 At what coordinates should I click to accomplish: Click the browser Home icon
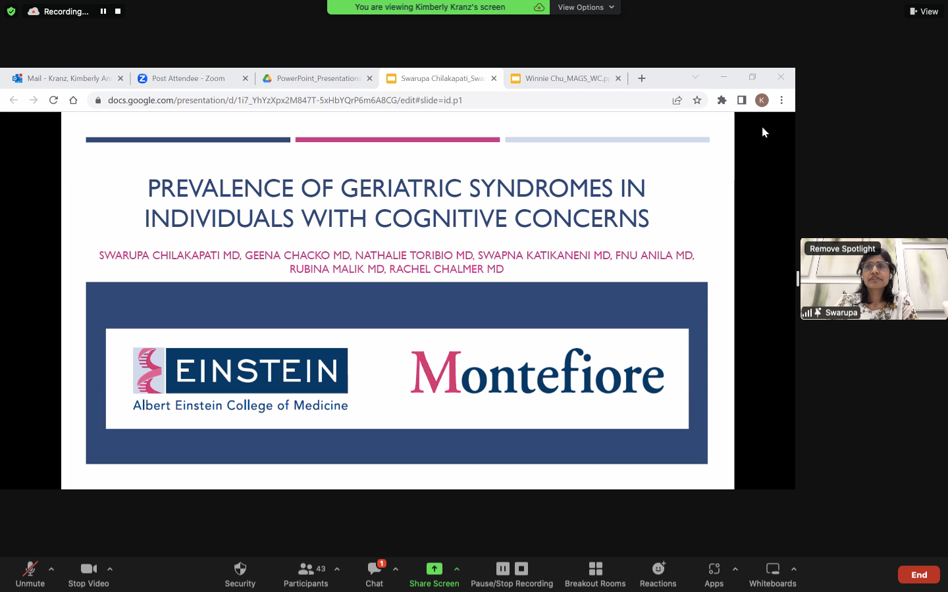coord(74,100)
